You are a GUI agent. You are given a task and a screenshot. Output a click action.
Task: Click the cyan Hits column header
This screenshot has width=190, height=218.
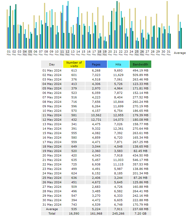click(x=118, y=64)
